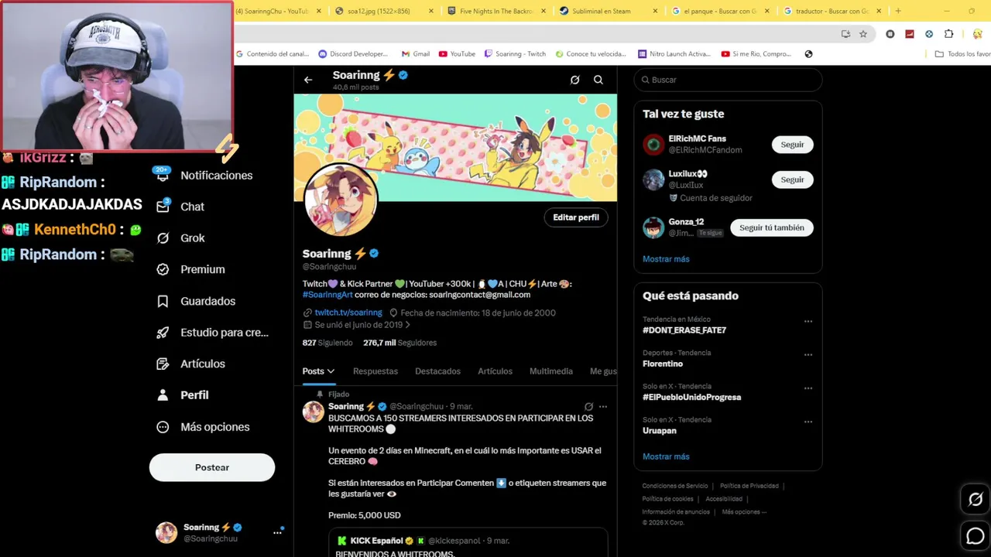Click the Editar perfil button
The height and width of the screenshot is (557, 991).
click(576, 217)
